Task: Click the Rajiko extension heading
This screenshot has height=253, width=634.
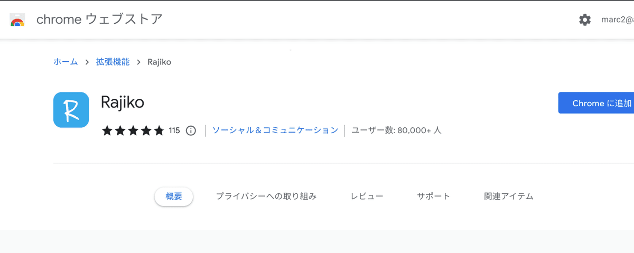Action: click(x=123, y=102)
